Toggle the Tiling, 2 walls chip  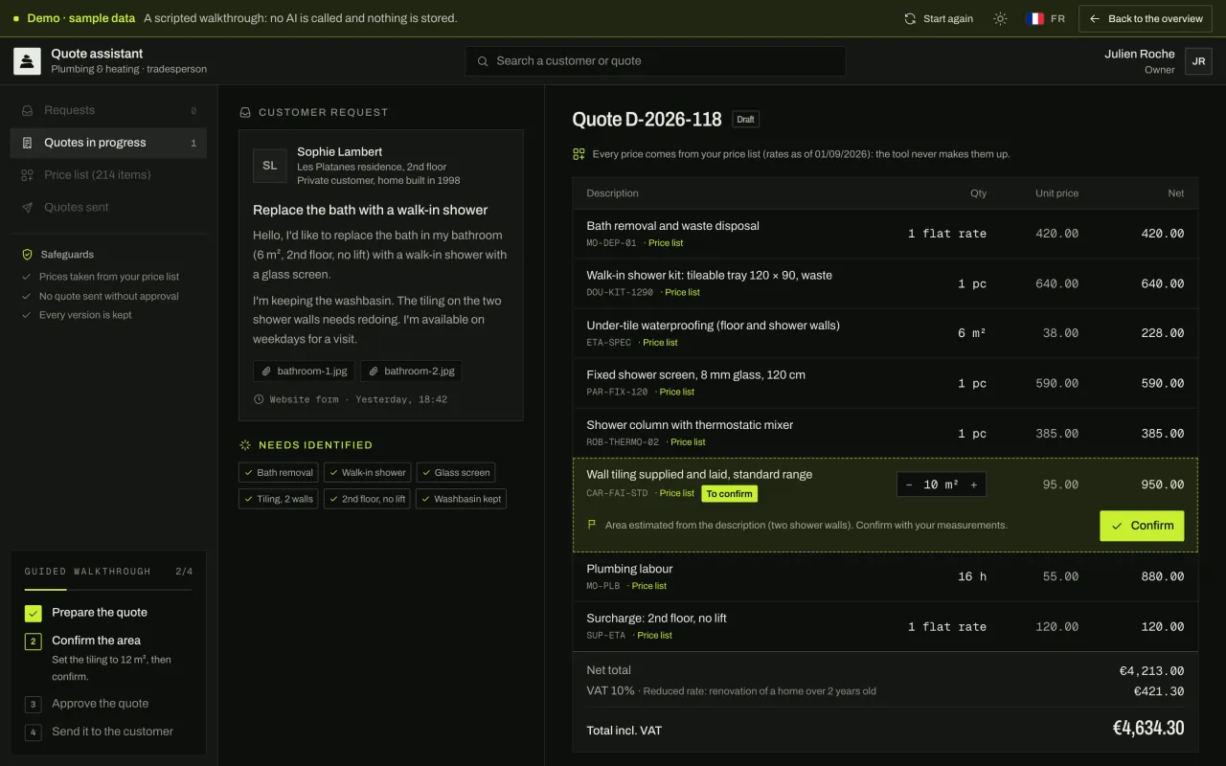[x=279, y=499]
